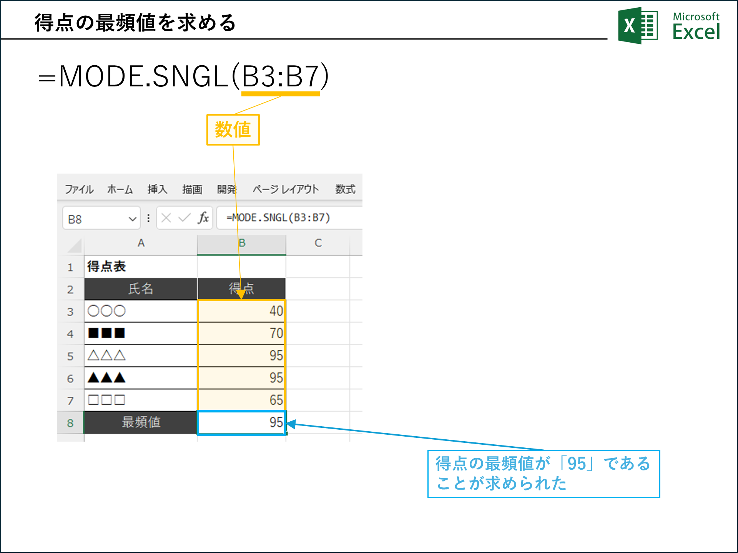738x553 pixels.
Task: Switch to the ホーム ribbon tab
Action: (120, 189)
